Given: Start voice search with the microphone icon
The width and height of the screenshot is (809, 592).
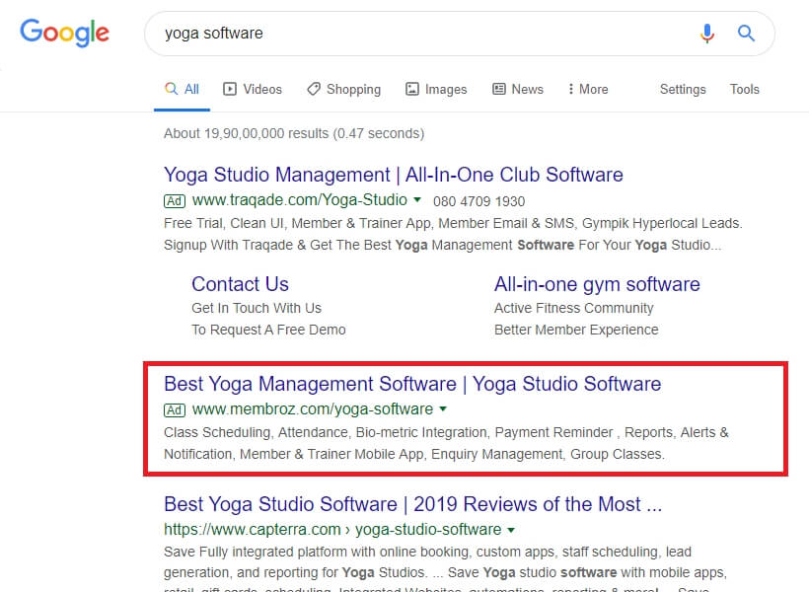Looking at the screenshot, I should click(x=706, y=34).
